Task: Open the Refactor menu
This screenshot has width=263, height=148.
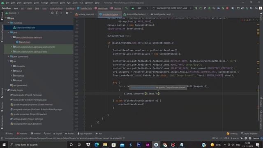Action: [54, 3]
